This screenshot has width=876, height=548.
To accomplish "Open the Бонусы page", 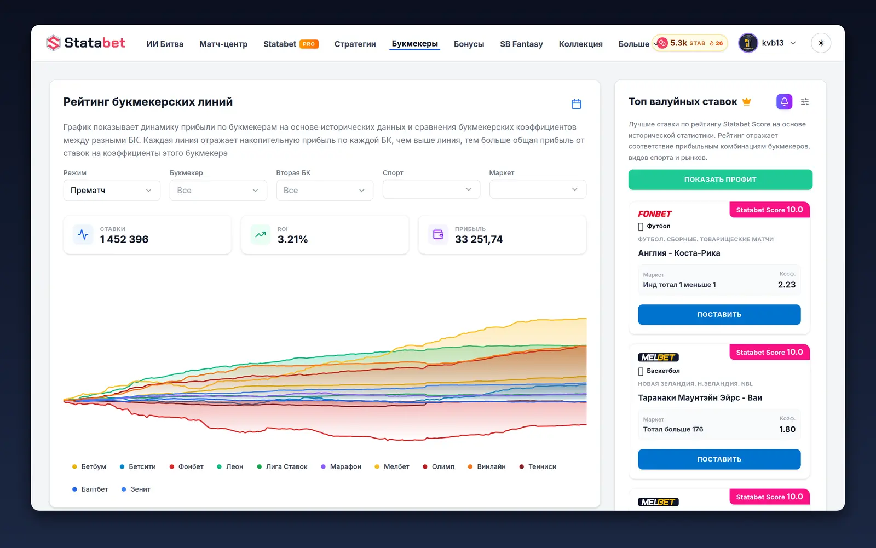I will tap(469, 44).
